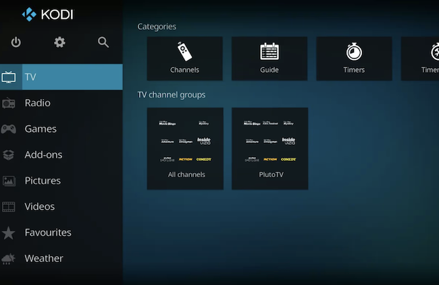
Task: Click the Add-ons box icon
Action: coord(9,155)
